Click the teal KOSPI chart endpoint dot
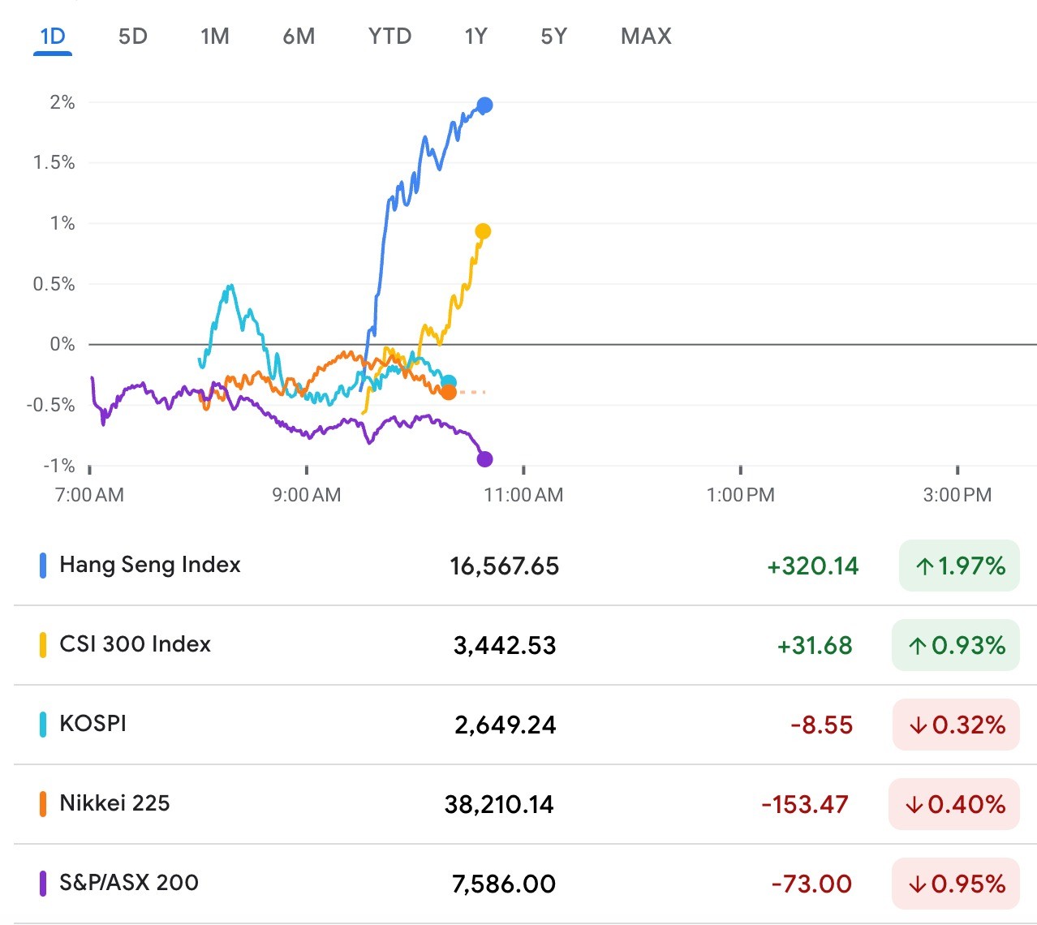This screenshot has height=925, width=1037. pyautogui.click(x=449, y=382)
